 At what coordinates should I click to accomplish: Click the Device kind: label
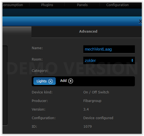click(x=42, y=92)
